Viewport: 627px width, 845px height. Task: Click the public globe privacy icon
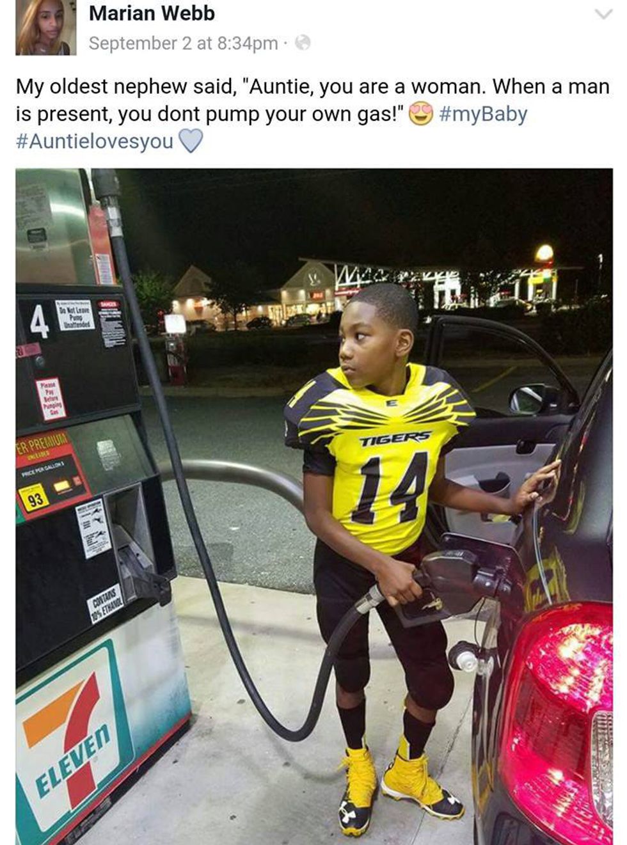click(303, 43)
